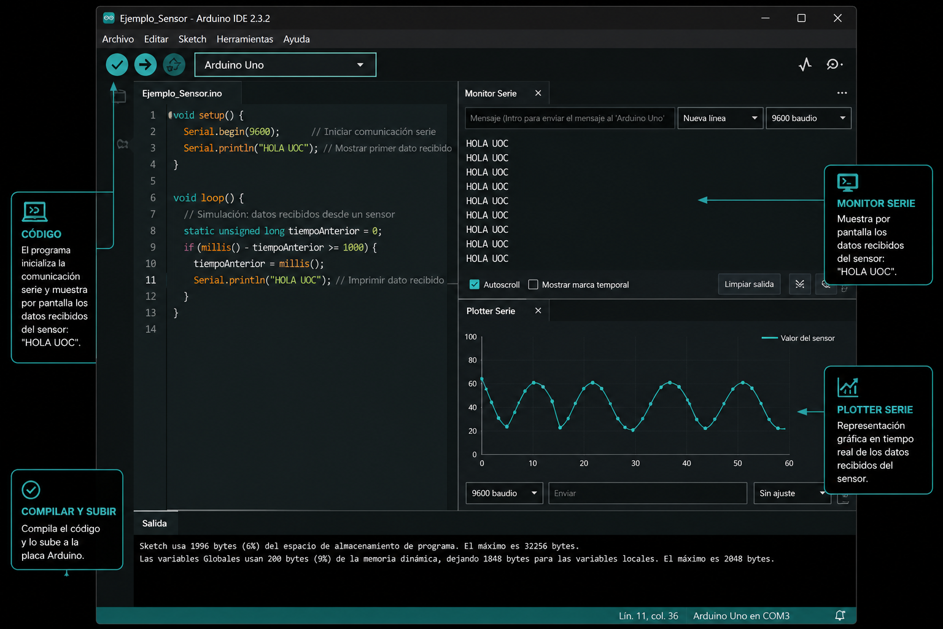This screenshot has height=629, width=943.
Task: Focus the Mensaje input field
Action: coord(570,118)
